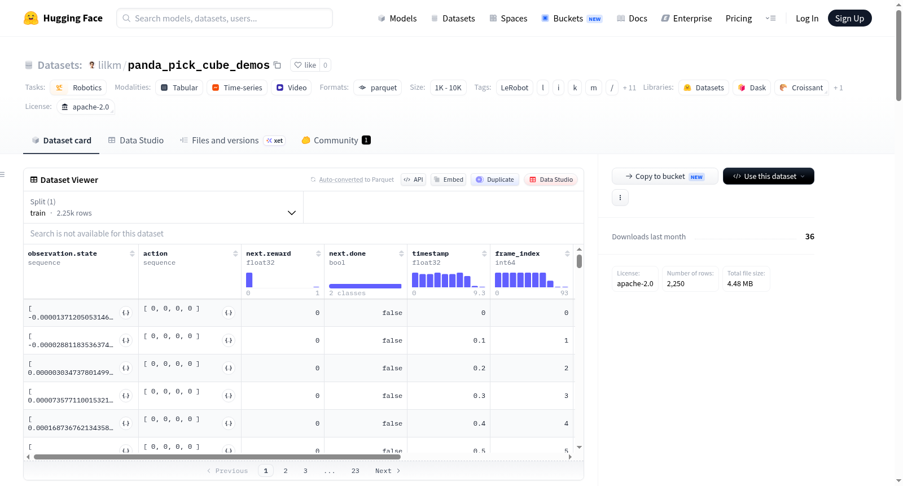This screenshot has height=486, width=903.
Task: Like the dataset with heart button
Action: pos(305,65)
